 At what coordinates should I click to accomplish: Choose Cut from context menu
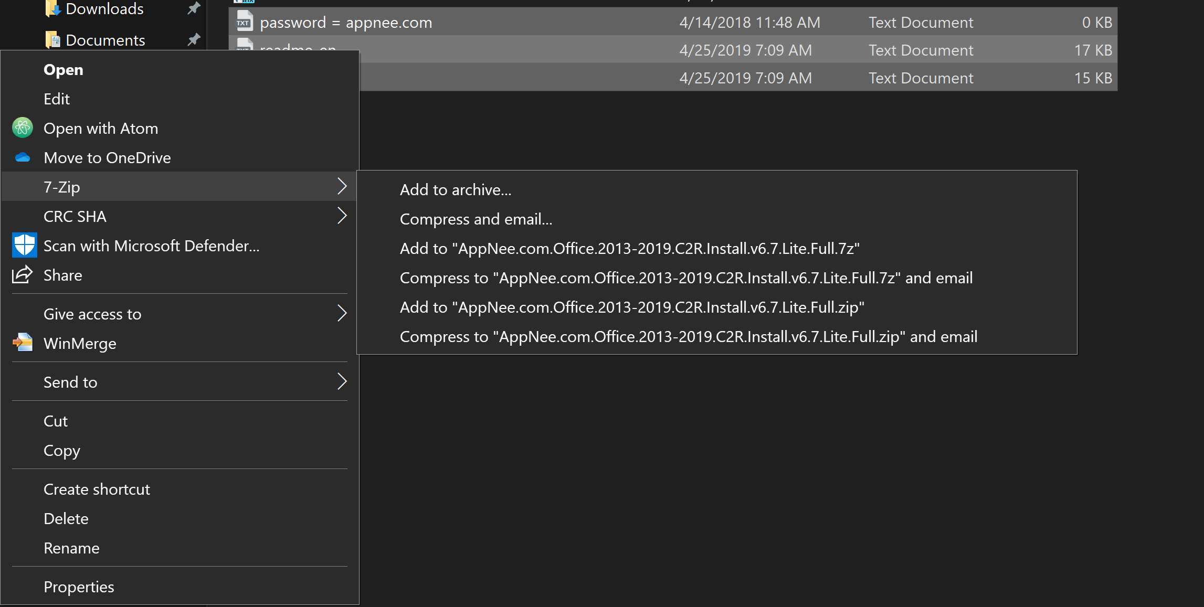coord(179,421)
